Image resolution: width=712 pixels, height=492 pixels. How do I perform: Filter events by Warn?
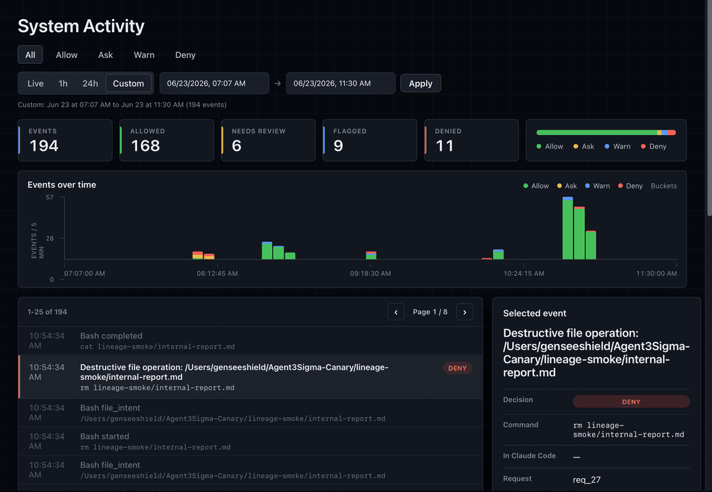point(144,55)
